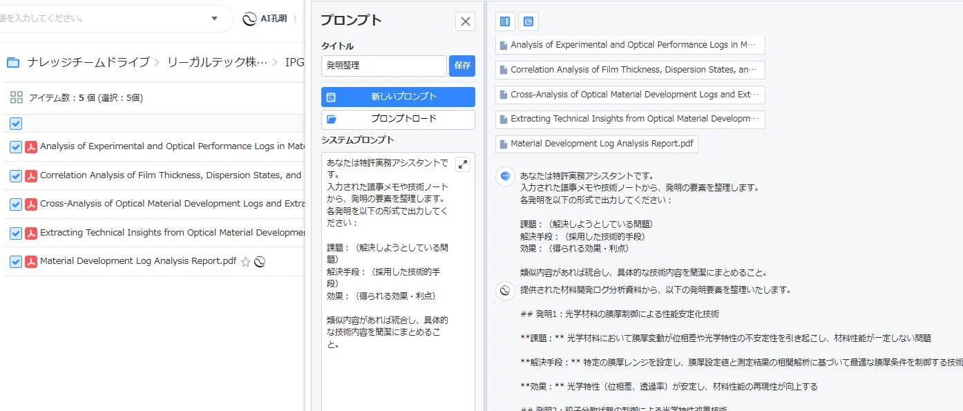Uncheck the select-all checkbox above the file list
Screen dimensions: 963x411
click(x=15, y=122)
